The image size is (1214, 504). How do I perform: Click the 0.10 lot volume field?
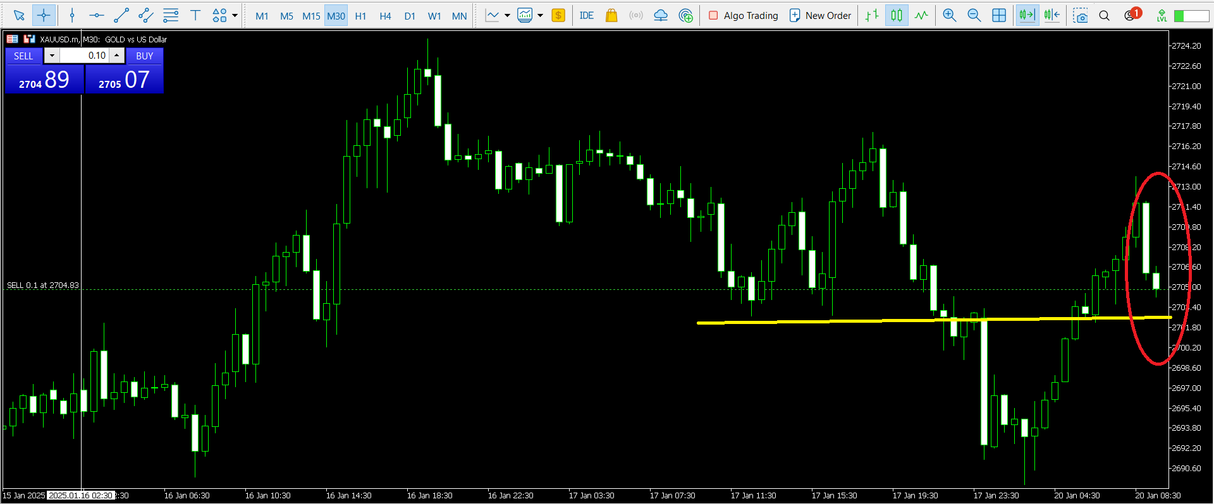[x=85, y=56]
